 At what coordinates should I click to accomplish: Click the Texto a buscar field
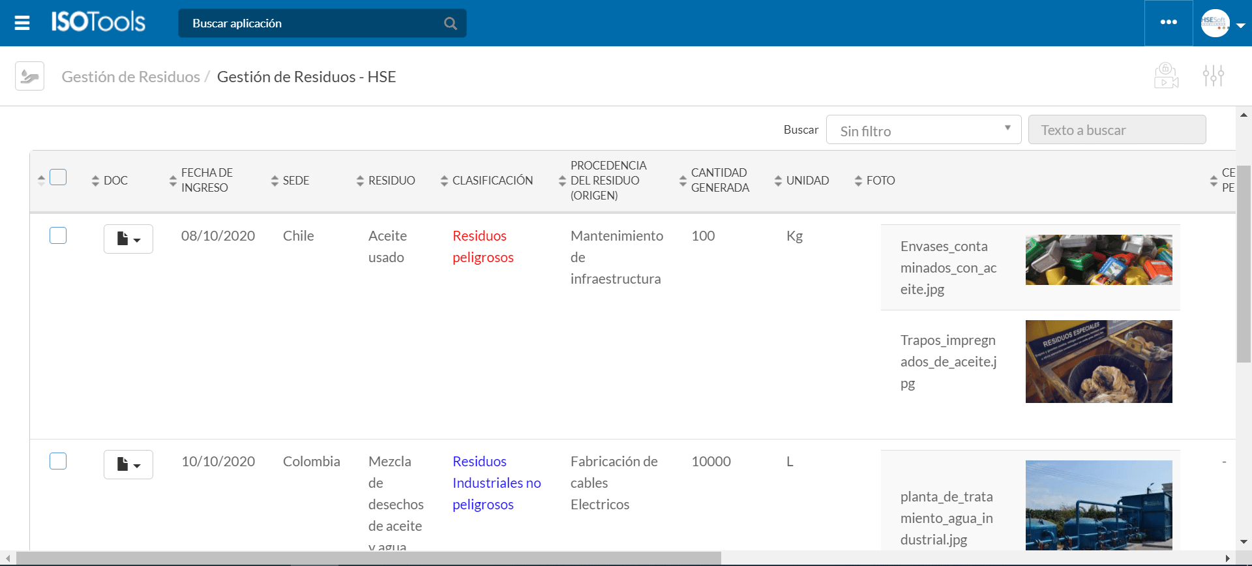coord(1117,130)
